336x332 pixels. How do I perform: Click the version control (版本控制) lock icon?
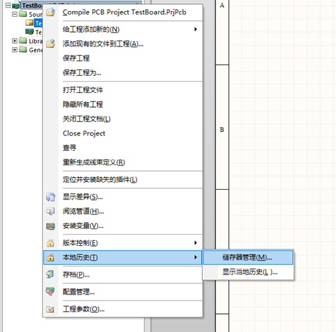click(x=51, y=243)
